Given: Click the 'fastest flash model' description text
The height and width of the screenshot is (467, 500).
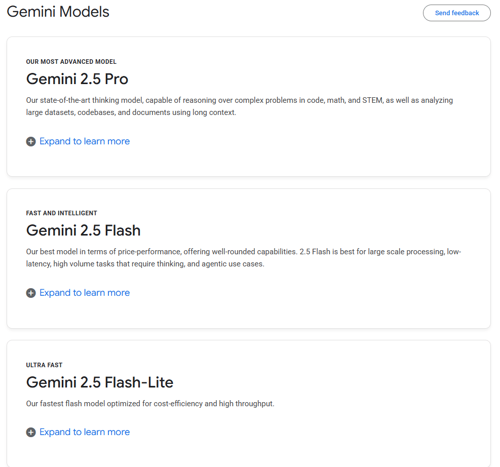Looking at the screenshot, I should [150, 404].
